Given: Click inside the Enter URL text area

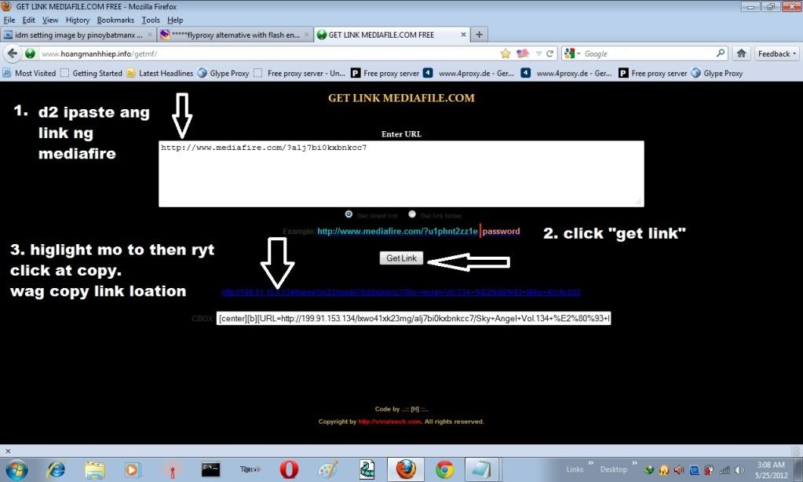Looking at the screenshot, I should pos(401,174).
